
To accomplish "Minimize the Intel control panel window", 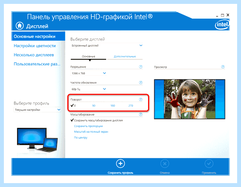I will pos(217,16).
